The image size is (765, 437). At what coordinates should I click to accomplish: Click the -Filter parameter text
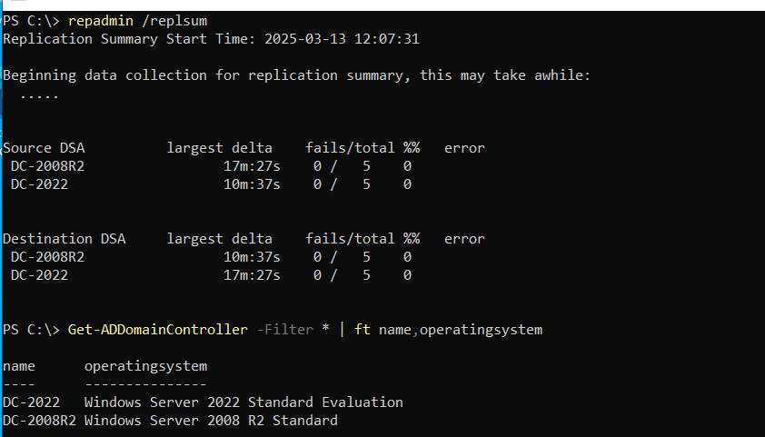(284, 330)
